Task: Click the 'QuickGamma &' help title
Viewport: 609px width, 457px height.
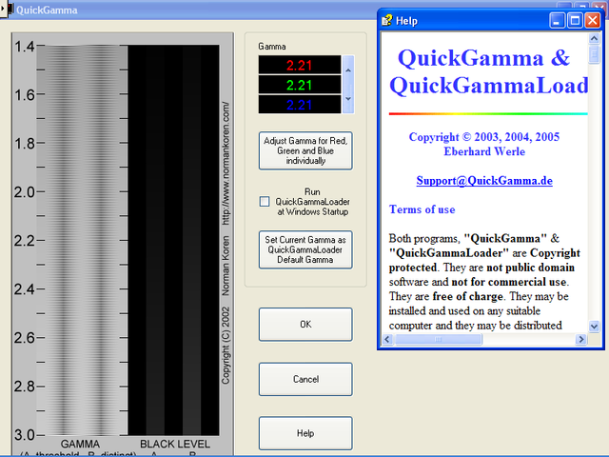Action: click(483, 58)
